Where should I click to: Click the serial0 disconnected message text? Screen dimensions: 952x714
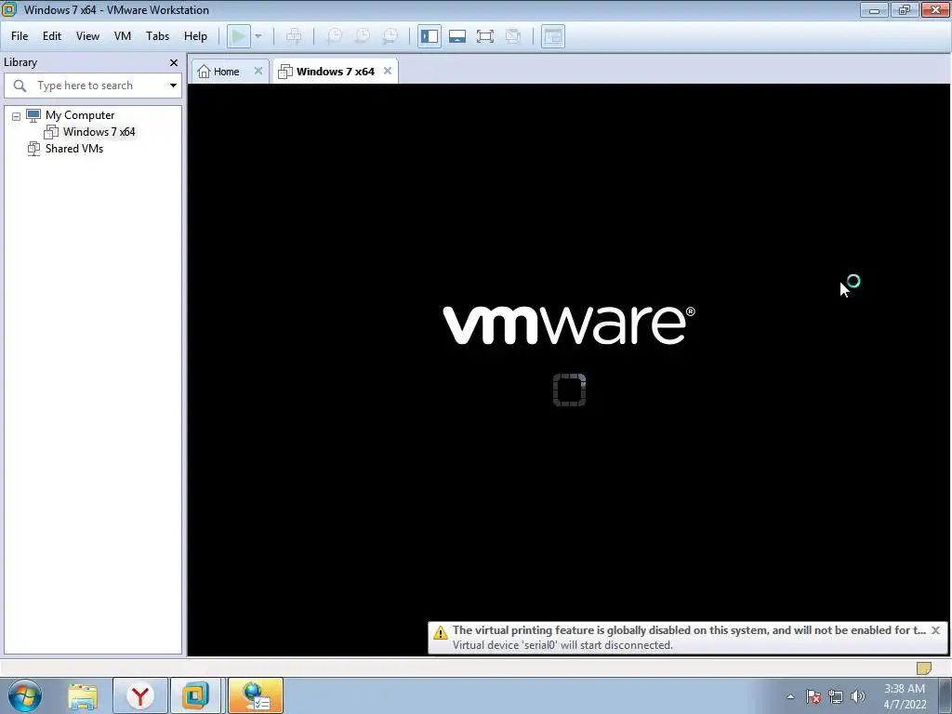click(562, 645)
